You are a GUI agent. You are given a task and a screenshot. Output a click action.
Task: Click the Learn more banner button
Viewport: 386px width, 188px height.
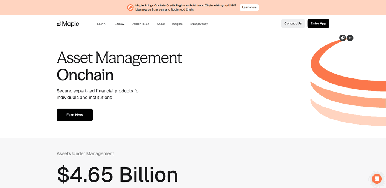click(250, 8)
